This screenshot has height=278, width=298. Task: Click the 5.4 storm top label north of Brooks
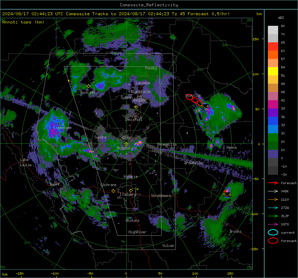[227, 194]
